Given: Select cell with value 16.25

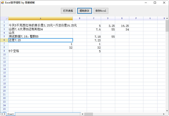Looking at the screenshot, I should (x=122, y=26).
